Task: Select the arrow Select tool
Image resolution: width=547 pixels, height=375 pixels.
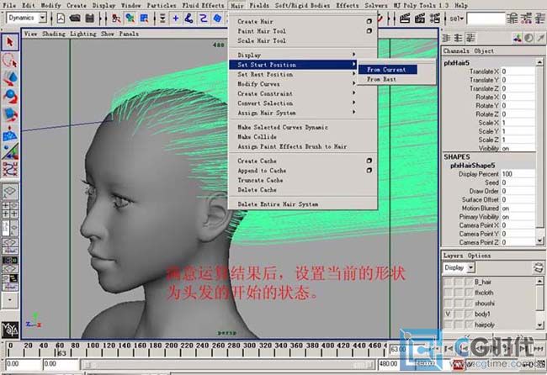Action: click(x=10, y=42)
